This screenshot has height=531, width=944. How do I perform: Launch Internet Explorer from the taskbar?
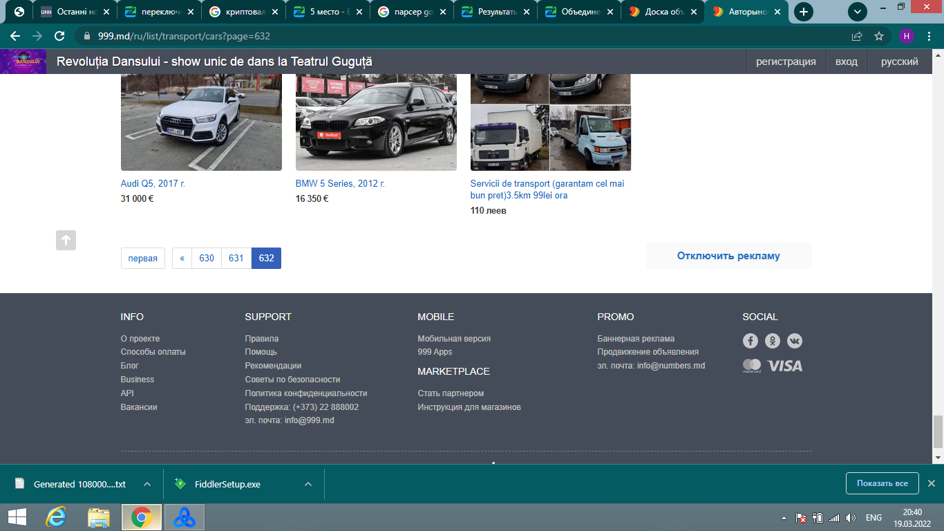point(55,517)
